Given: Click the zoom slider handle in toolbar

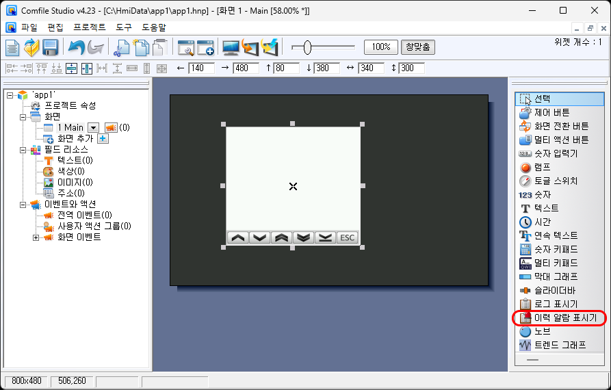Looking at the screenshot, I should [x=307, y=47].
